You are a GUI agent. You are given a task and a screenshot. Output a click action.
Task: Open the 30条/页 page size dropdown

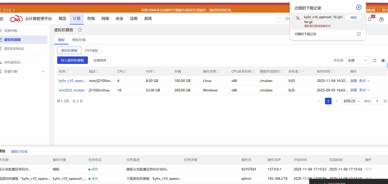pos(351,101)
